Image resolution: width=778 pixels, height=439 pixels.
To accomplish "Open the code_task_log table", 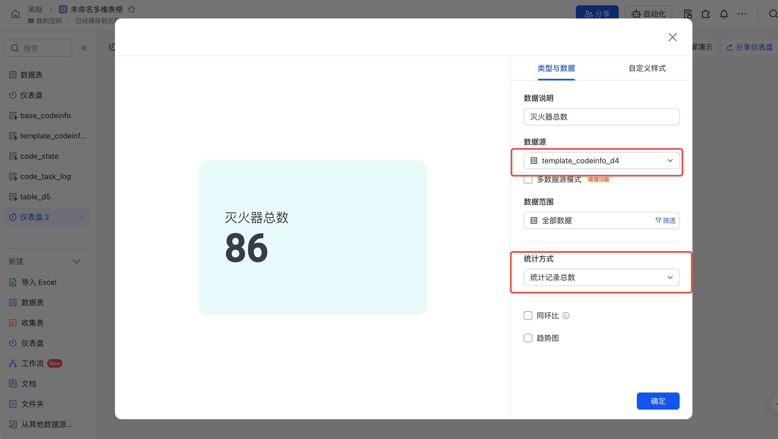I will pos(47,176).
